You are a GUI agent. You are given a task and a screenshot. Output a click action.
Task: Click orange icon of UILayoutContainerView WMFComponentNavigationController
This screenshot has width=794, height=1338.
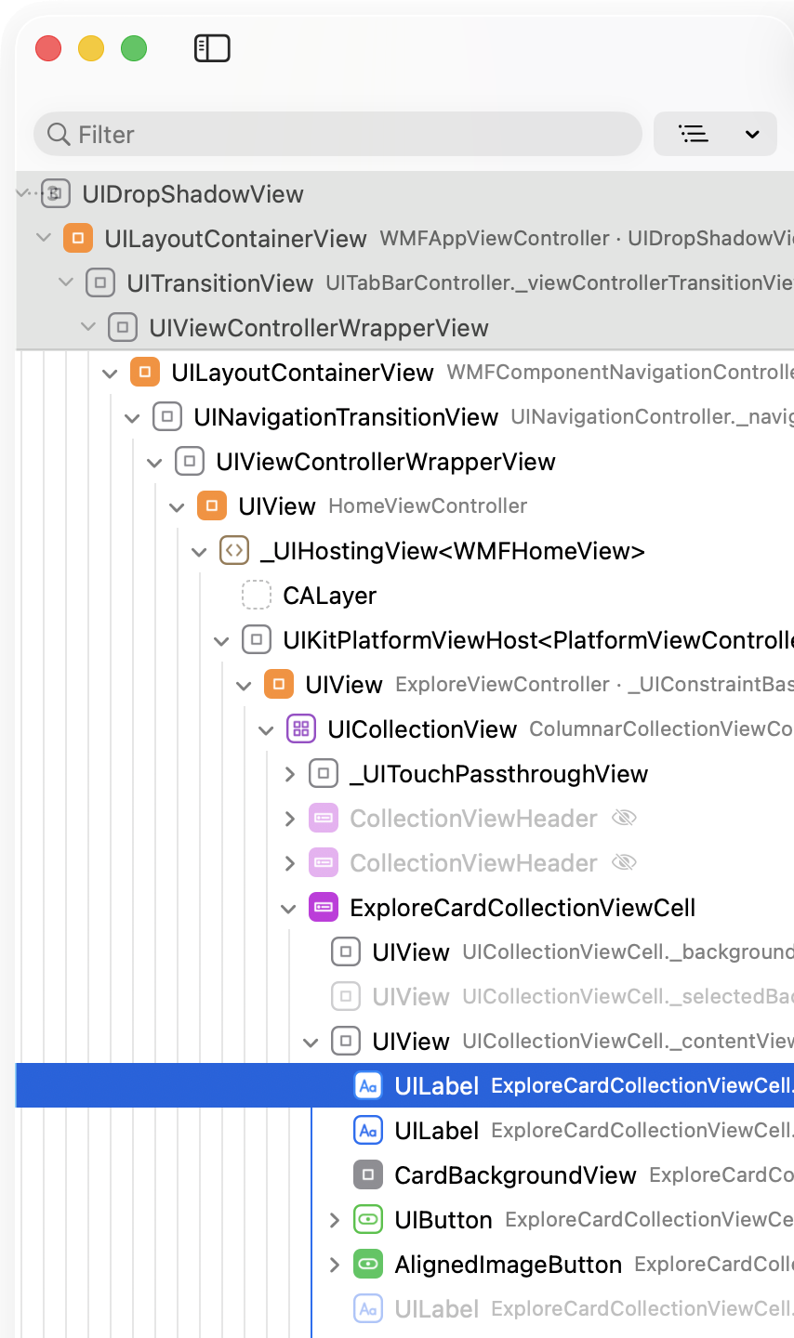(145, 372)
